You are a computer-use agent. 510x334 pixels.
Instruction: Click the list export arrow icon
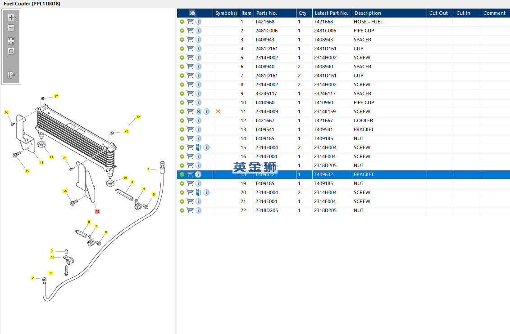(x=11, y=75)
